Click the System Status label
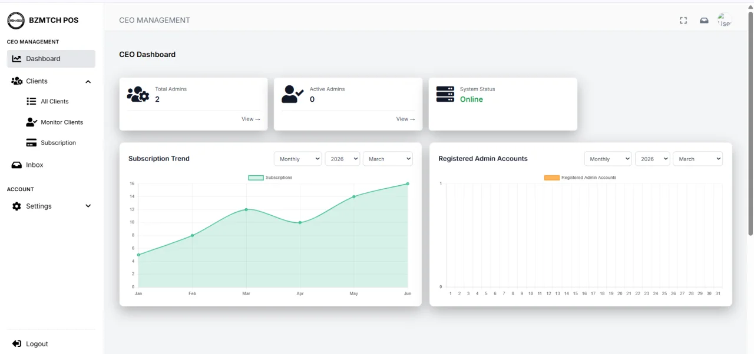754x354 pixels. pos(478,89)
